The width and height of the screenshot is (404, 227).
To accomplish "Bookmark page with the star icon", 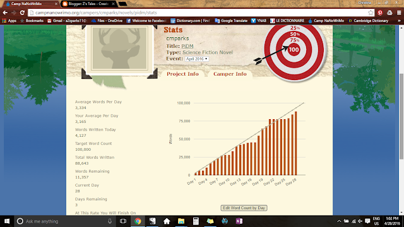I will point(371,13).
